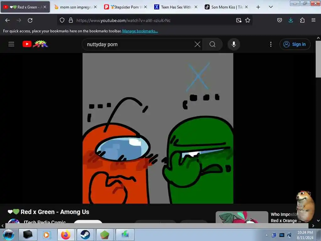Image resolution: width=321 pixels, height=241 pixels.
Task: Close the tab with blue X favicon
Action: coord(196,7)
